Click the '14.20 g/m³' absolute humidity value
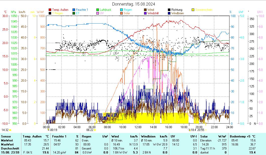 coord(59,152)
